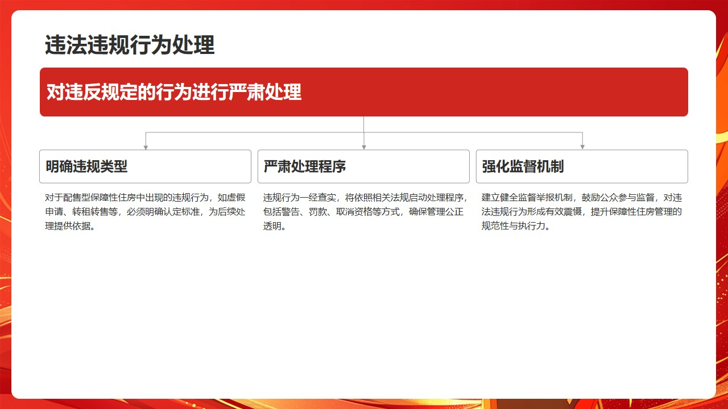Click the slide title 违法违规行为处理
728x409 pixels.
[x=130, y=45]
